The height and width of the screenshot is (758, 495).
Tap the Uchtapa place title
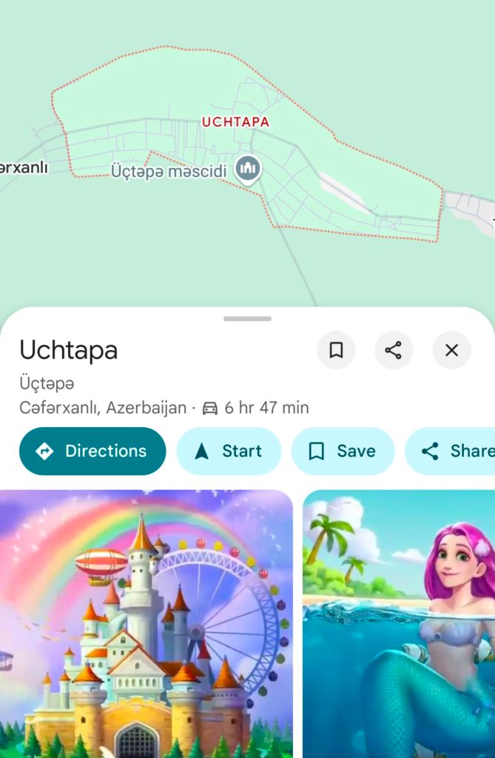[69, 350]
